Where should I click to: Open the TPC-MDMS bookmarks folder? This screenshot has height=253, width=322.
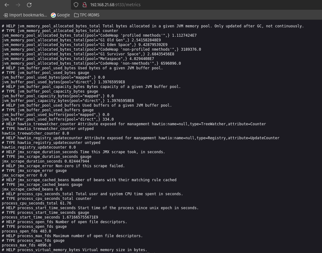tap(87, 15)
